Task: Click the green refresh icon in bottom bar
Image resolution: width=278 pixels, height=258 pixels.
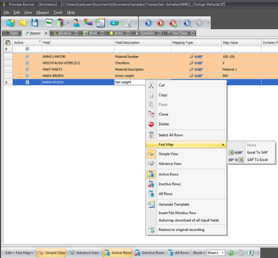Action: [231, 253]
